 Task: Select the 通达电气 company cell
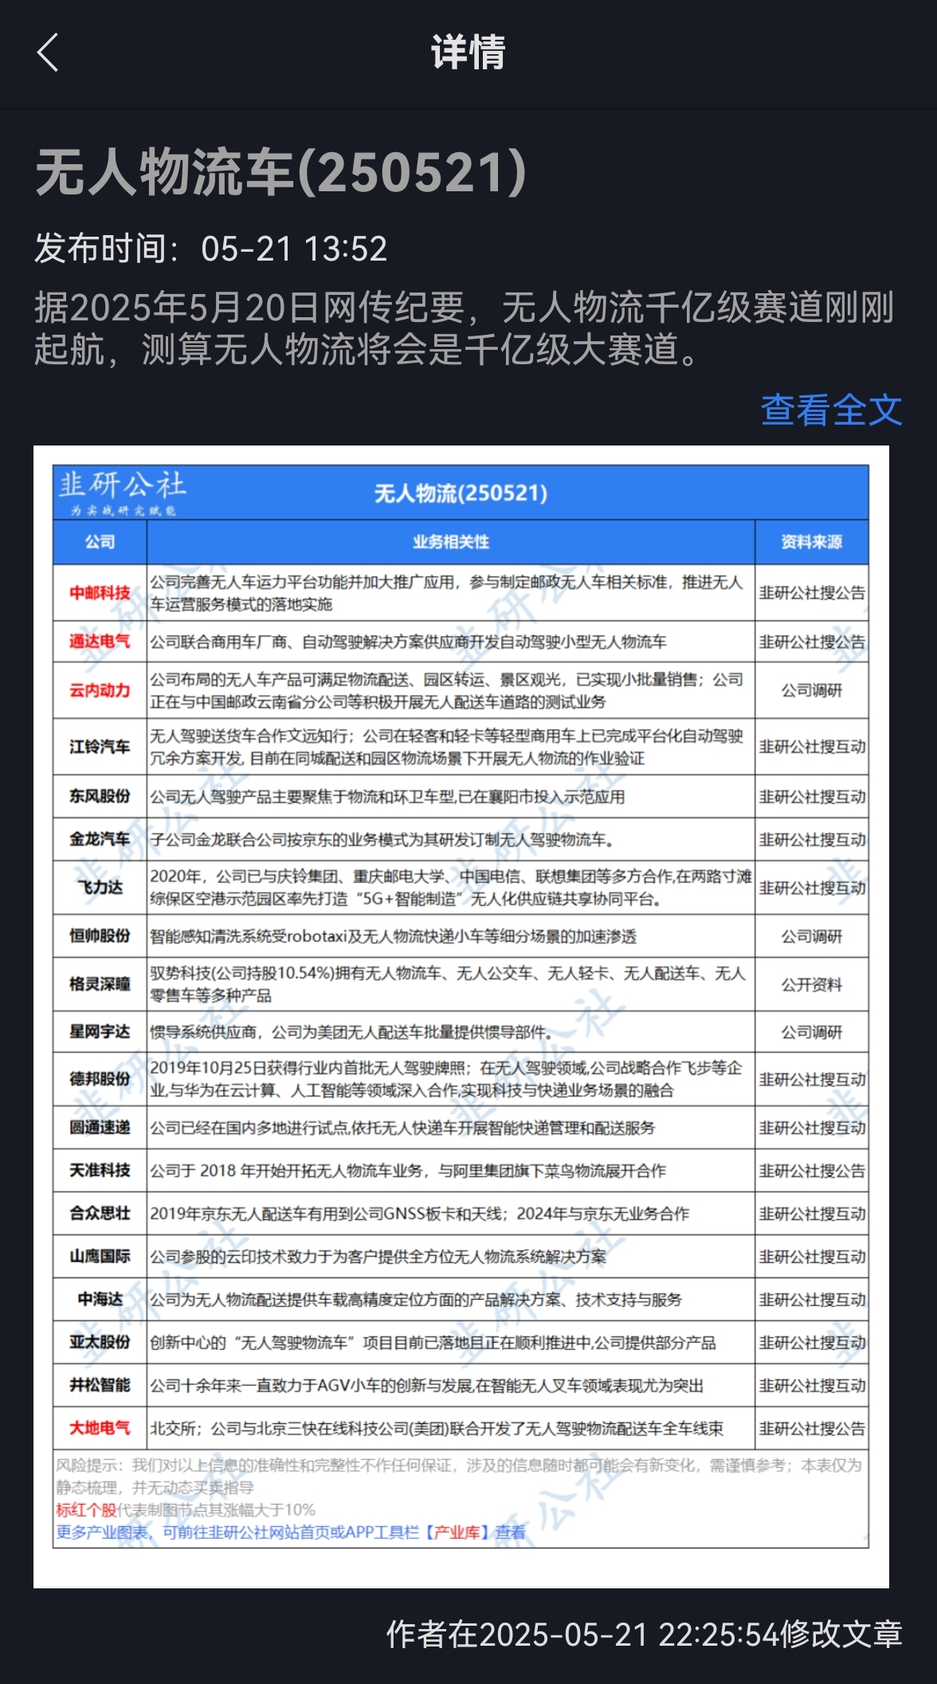coord(100,642)
